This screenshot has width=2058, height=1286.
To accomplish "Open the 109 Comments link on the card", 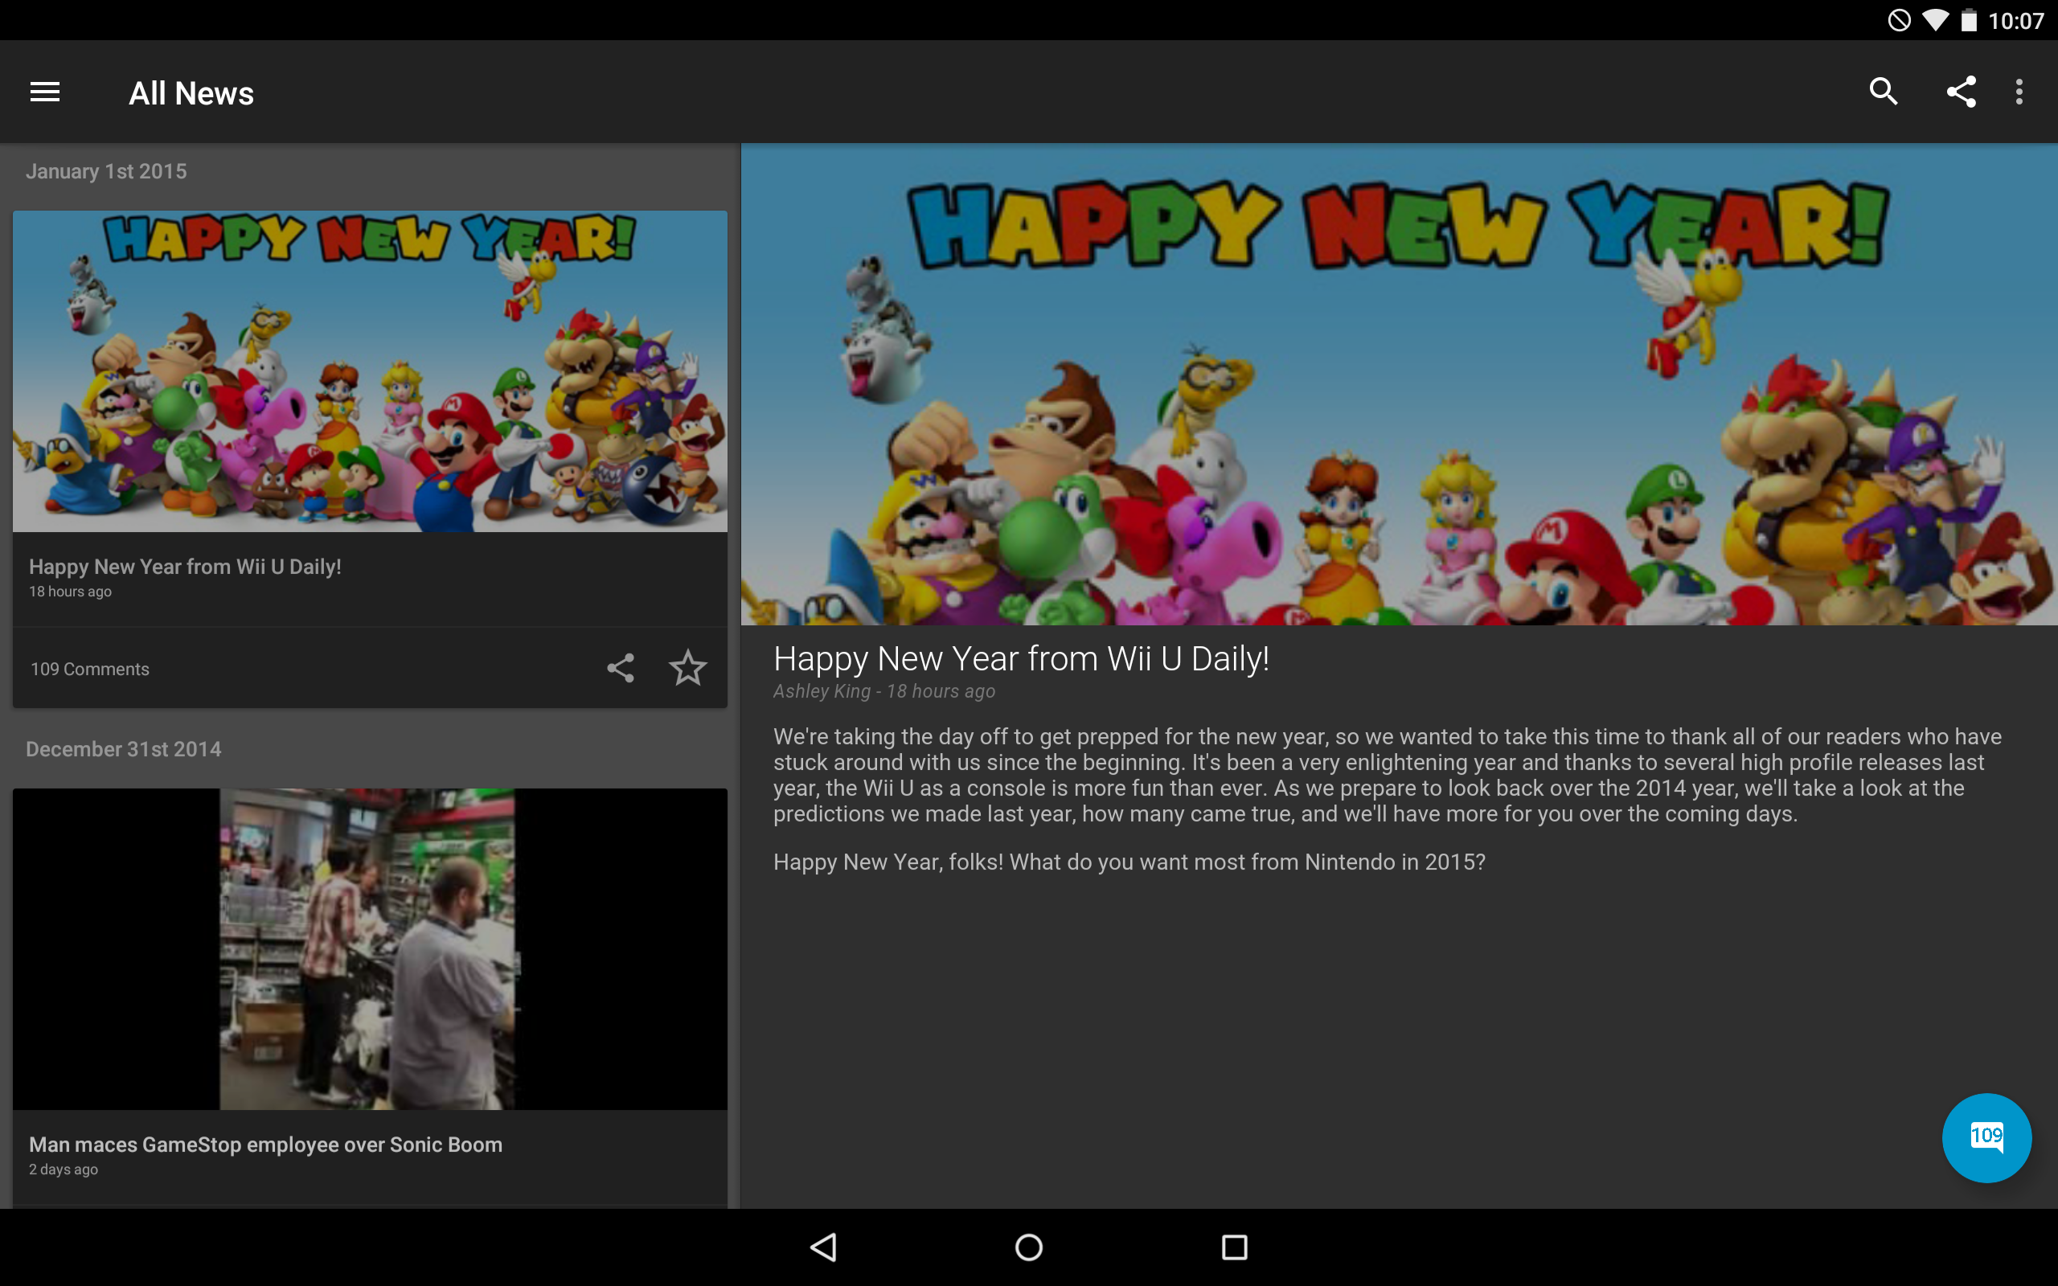I will point(90,670).
